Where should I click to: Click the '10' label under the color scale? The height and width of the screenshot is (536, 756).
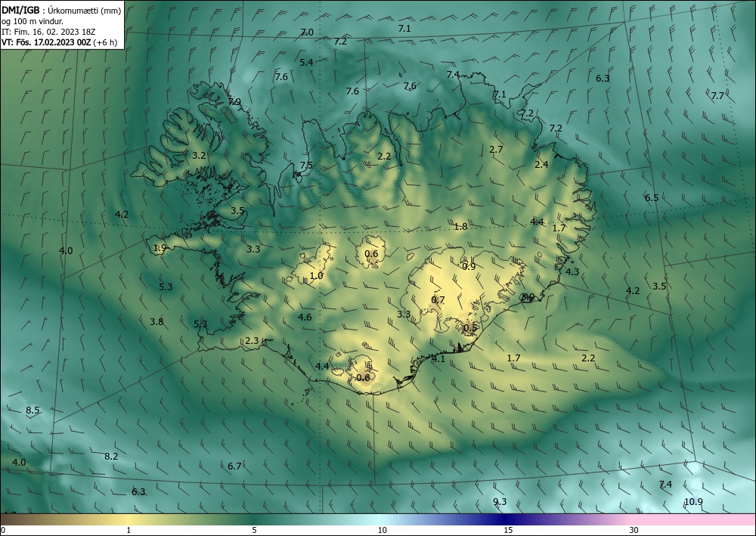tap(382, 531)
